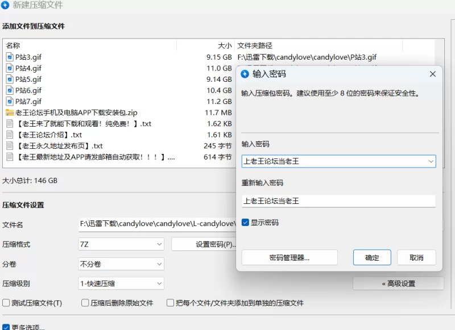
Task: Click the P站3.gif file icon
Action: point(10,57)
